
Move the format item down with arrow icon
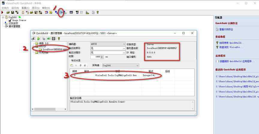pos(85,66)
